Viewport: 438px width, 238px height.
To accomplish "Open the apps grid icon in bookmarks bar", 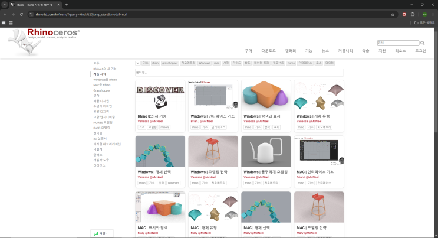I will click(11, 22).
